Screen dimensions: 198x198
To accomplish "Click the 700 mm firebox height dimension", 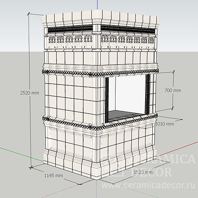I will [173, 91].
